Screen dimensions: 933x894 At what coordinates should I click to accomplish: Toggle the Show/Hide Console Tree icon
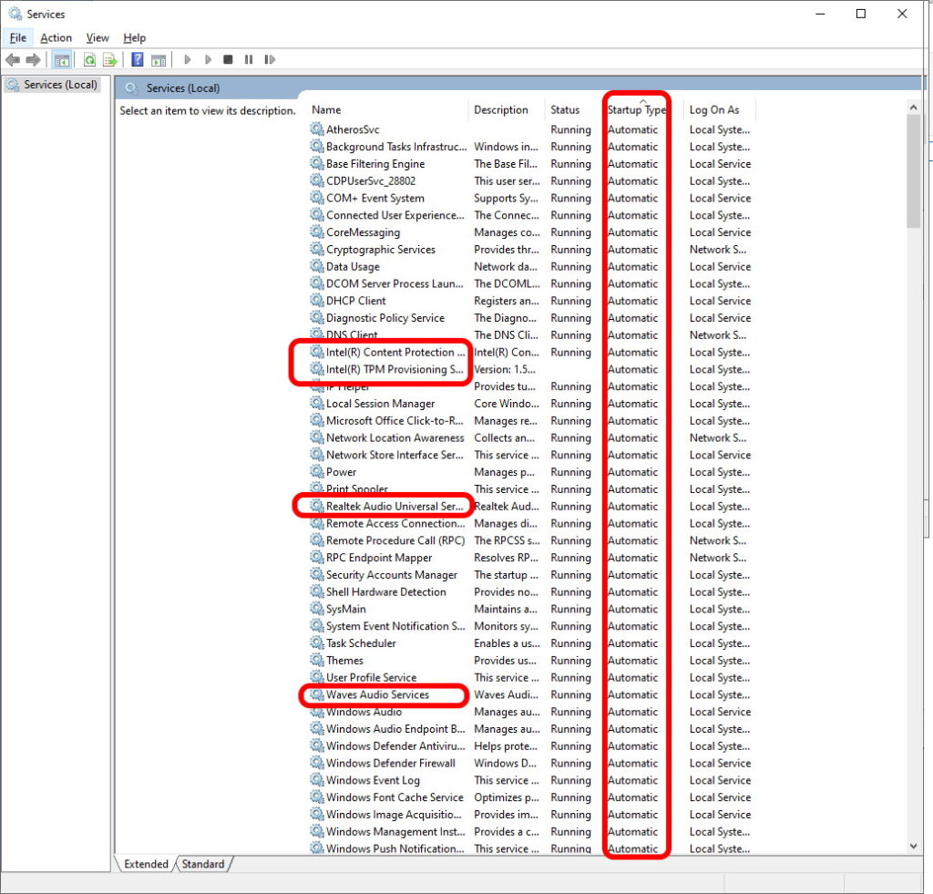pyautogui.click(x=61, y=59)
